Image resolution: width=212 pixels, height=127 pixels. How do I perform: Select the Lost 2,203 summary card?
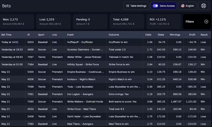[53, 21]
